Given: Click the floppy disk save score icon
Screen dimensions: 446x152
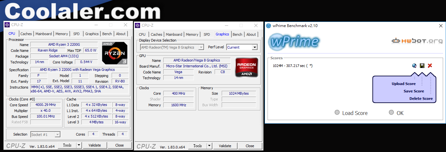Looking at the screenshot, I should (422, 66).
